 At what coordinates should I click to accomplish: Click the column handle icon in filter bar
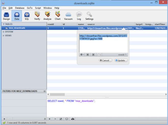[x=45, y=119]
